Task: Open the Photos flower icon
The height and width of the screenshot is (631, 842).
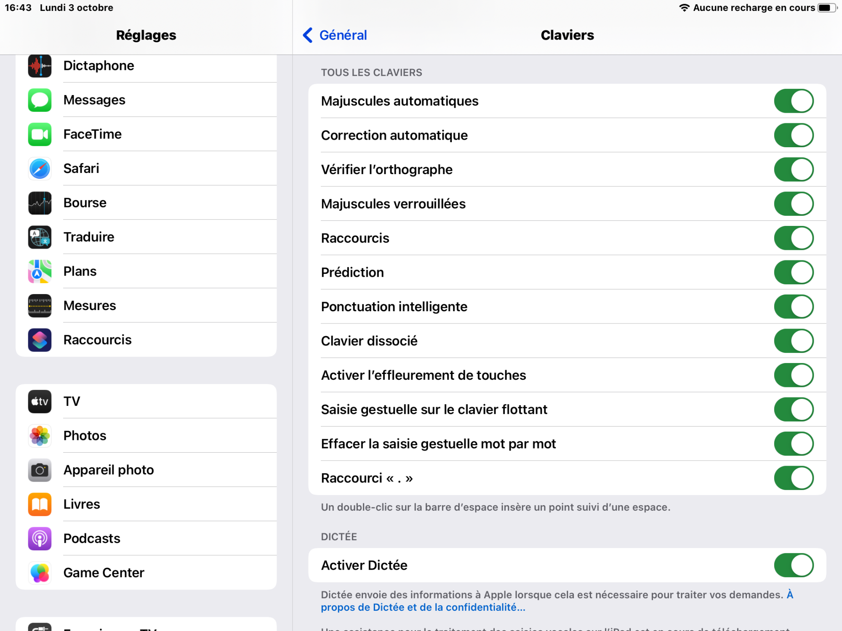Action: pos(40,436)
